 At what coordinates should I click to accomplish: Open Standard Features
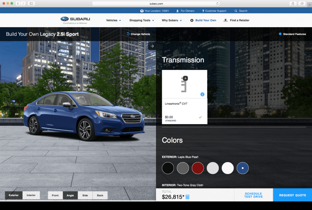[x=292, y=34]
